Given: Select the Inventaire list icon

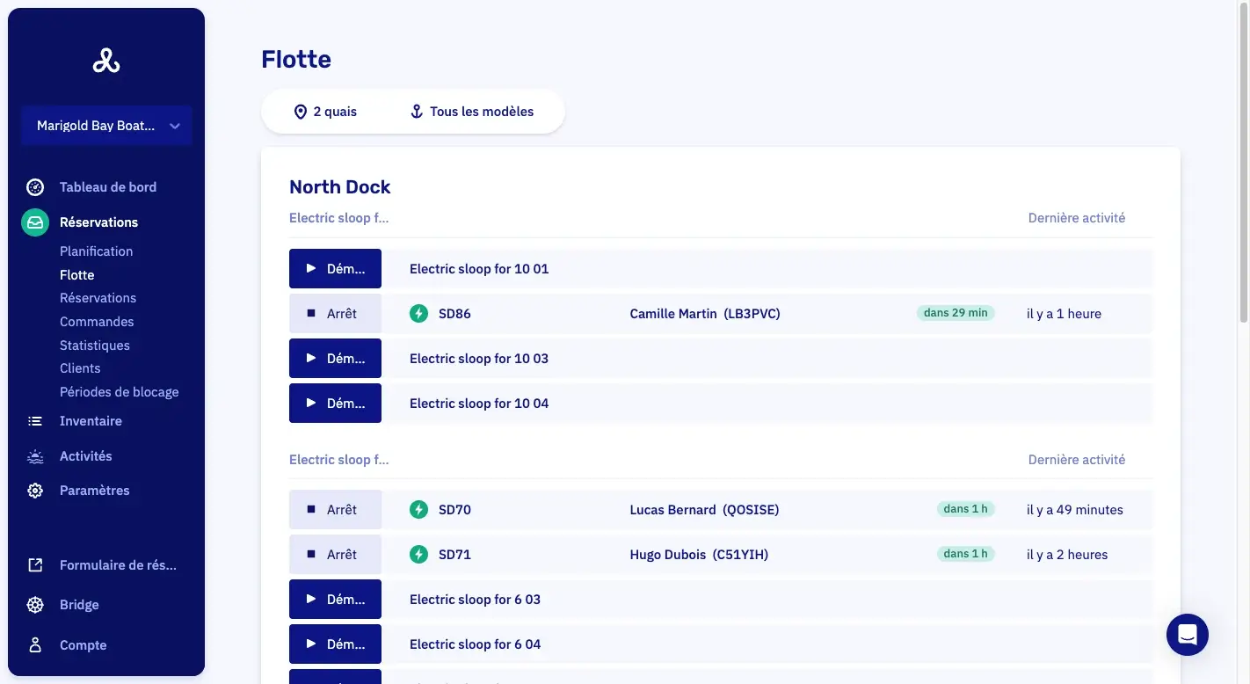Looking at the screenshot, I should pyautogui.click(x=35, y=421).
